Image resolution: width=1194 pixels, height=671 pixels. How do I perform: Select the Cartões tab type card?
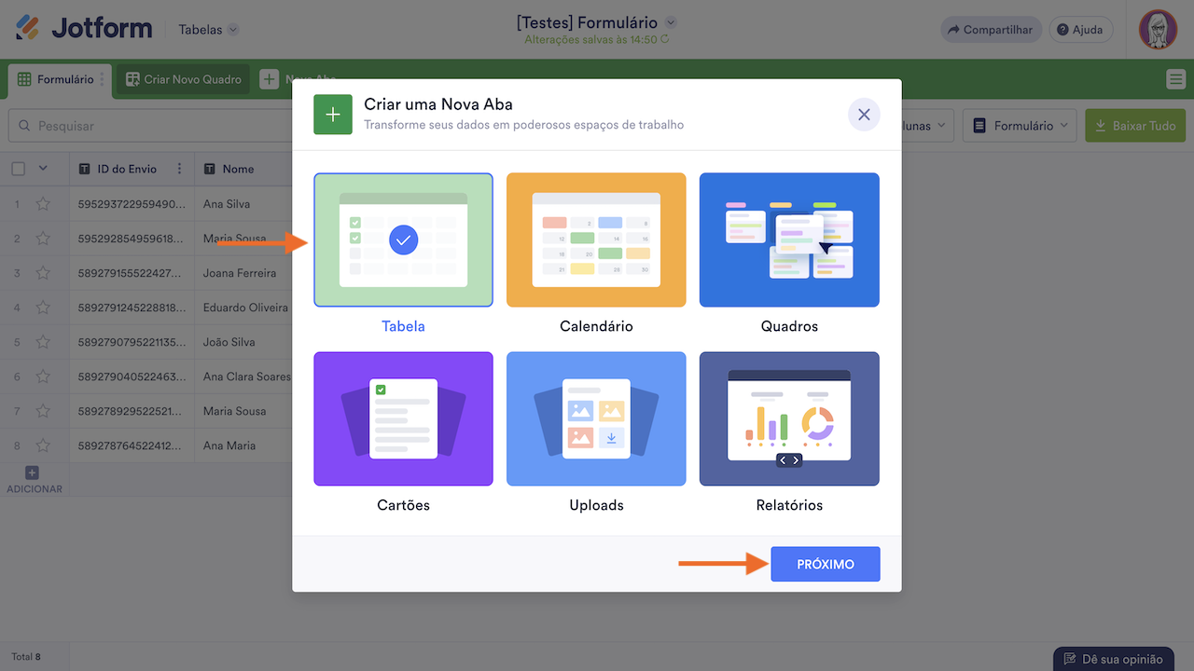pos(403,418)
